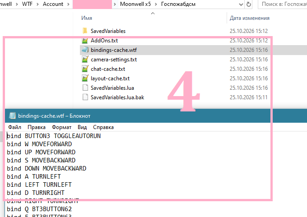Open the SavedVariables folder icon

pyautogui.click(x=85, y=31)
